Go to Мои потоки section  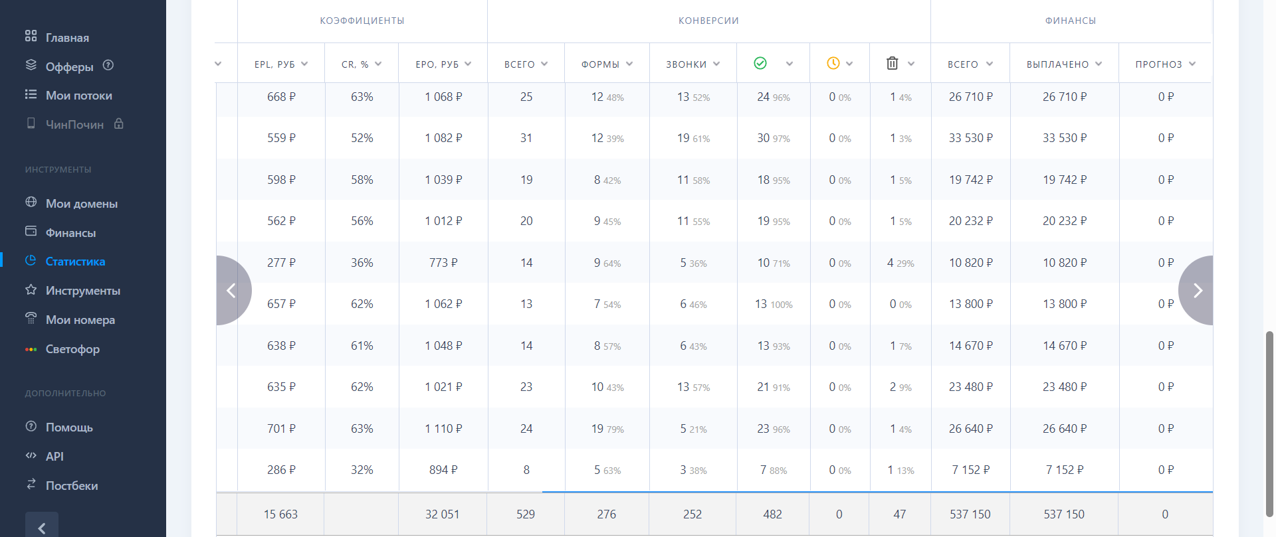78,96
